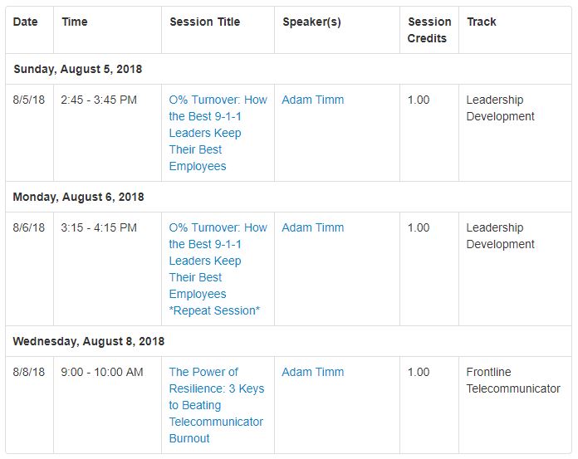Click Adam Timm in the Monday session row
This screenshot has height=459, width=578.
312,227
